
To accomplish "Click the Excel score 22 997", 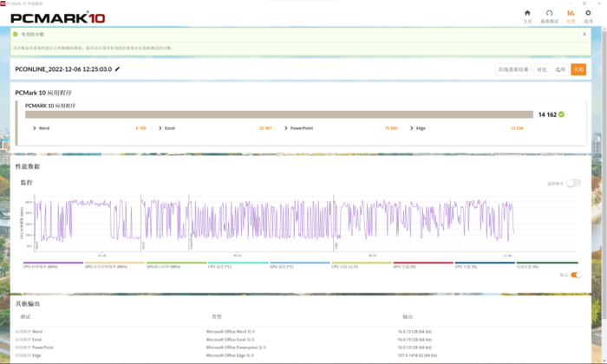I will tap(265, 128).
